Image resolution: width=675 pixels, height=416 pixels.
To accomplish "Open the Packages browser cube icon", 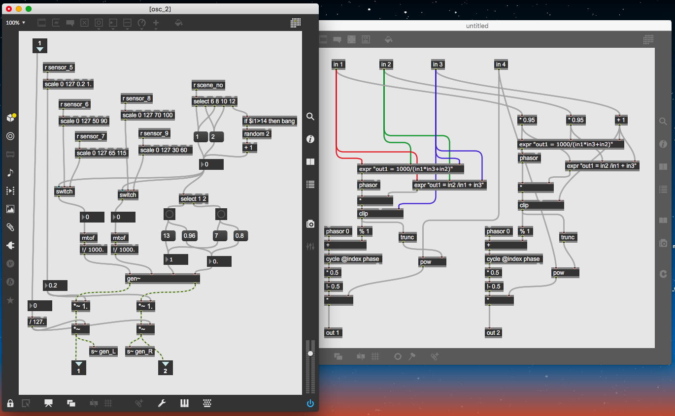I will pos(10,118).
